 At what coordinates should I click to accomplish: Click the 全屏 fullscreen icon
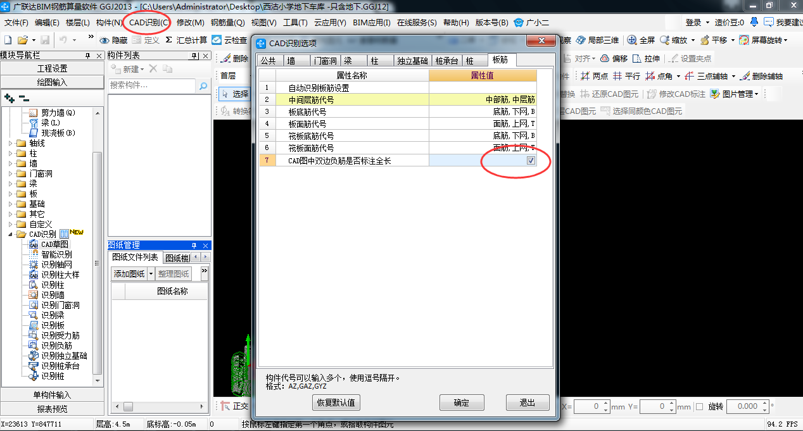click(632, 40)
